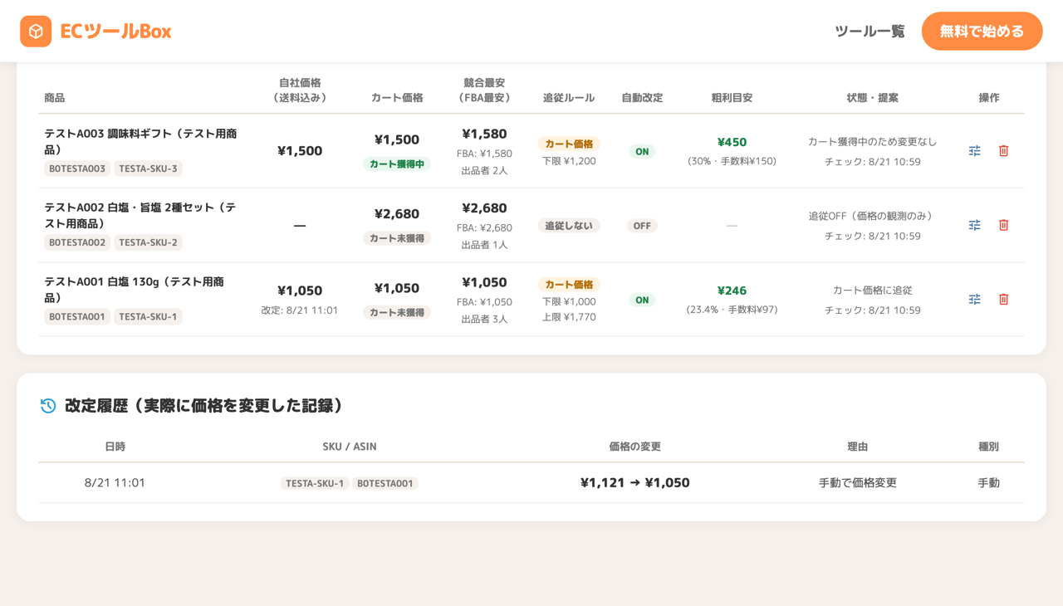Click the ¥450 gross profit value
The width and height of the screenshot is (1063, 606).
coord(732,142)
